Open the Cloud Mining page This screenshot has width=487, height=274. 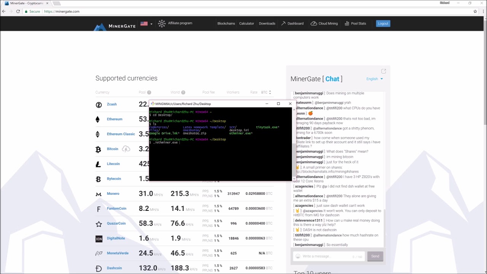[x=328, y=24]
